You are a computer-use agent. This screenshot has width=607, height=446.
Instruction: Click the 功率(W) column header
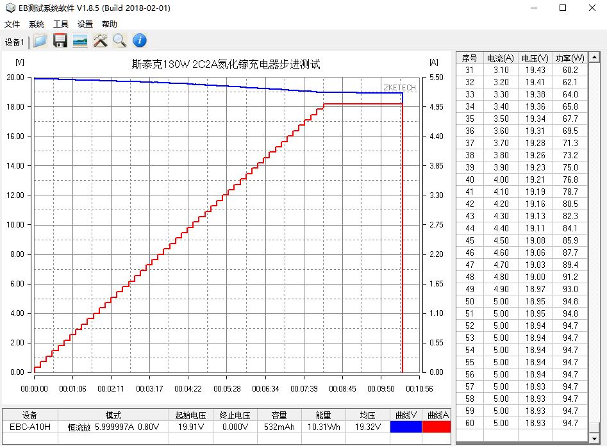(x=569, y=58)
